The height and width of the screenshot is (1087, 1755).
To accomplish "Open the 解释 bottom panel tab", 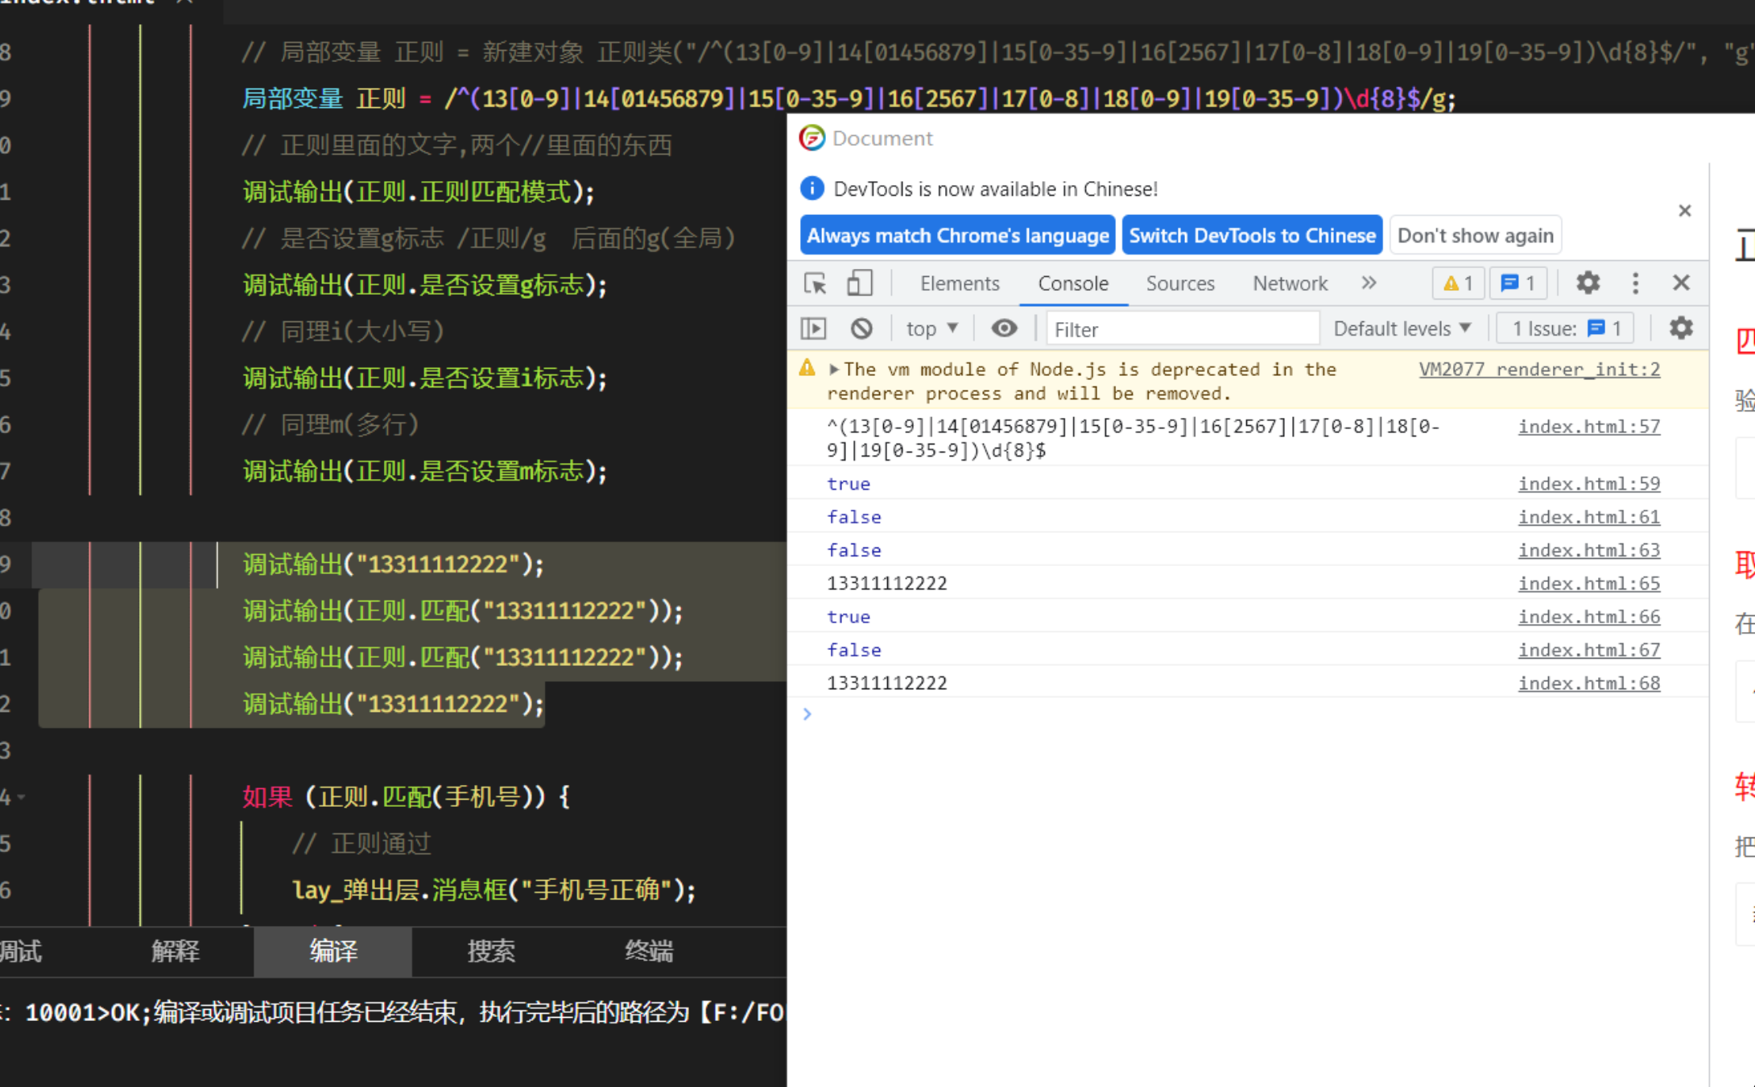I will [175, 952].
